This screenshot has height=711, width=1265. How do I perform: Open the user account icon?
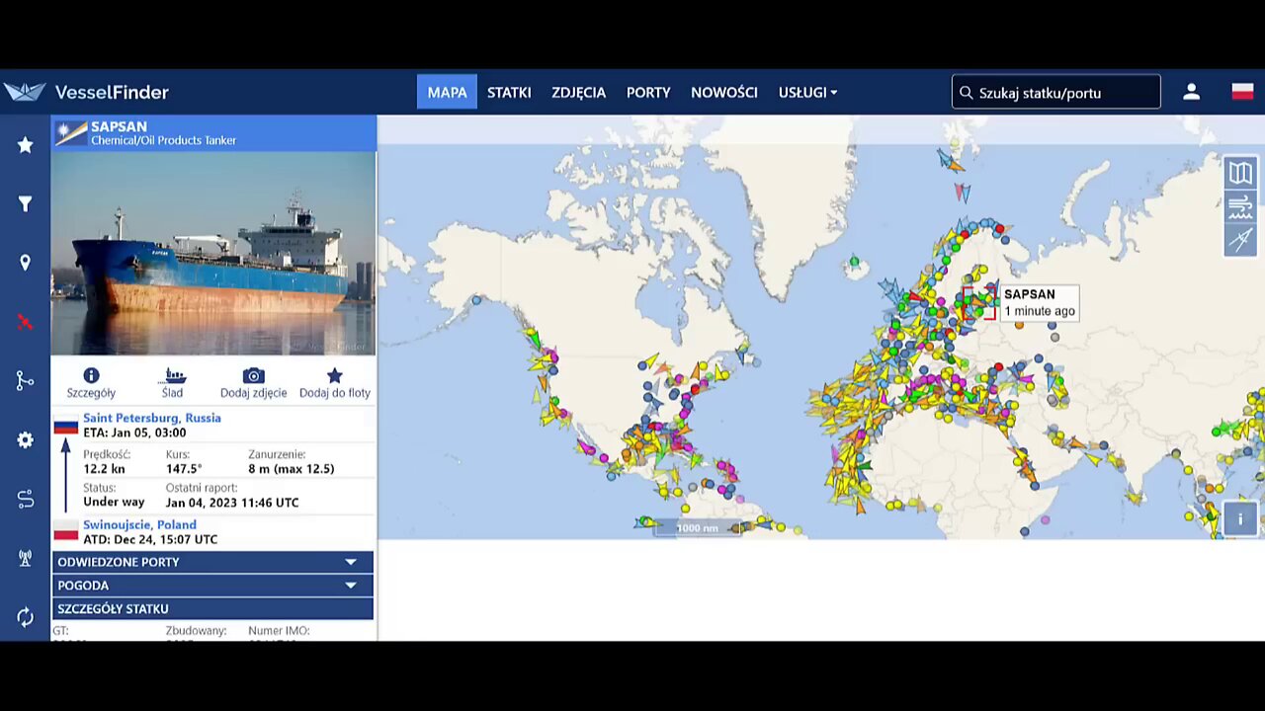(1191, 92)
